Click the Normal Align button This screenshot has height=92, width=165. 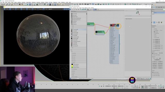click(x=160, y=64)
